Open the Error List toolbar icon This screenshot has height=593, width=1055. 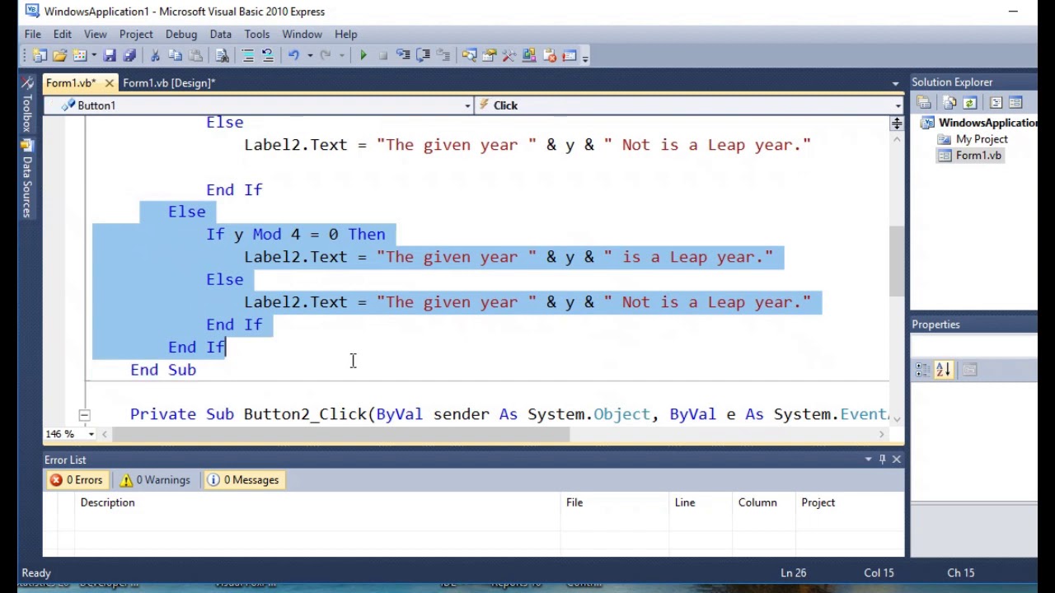point(549,55)
